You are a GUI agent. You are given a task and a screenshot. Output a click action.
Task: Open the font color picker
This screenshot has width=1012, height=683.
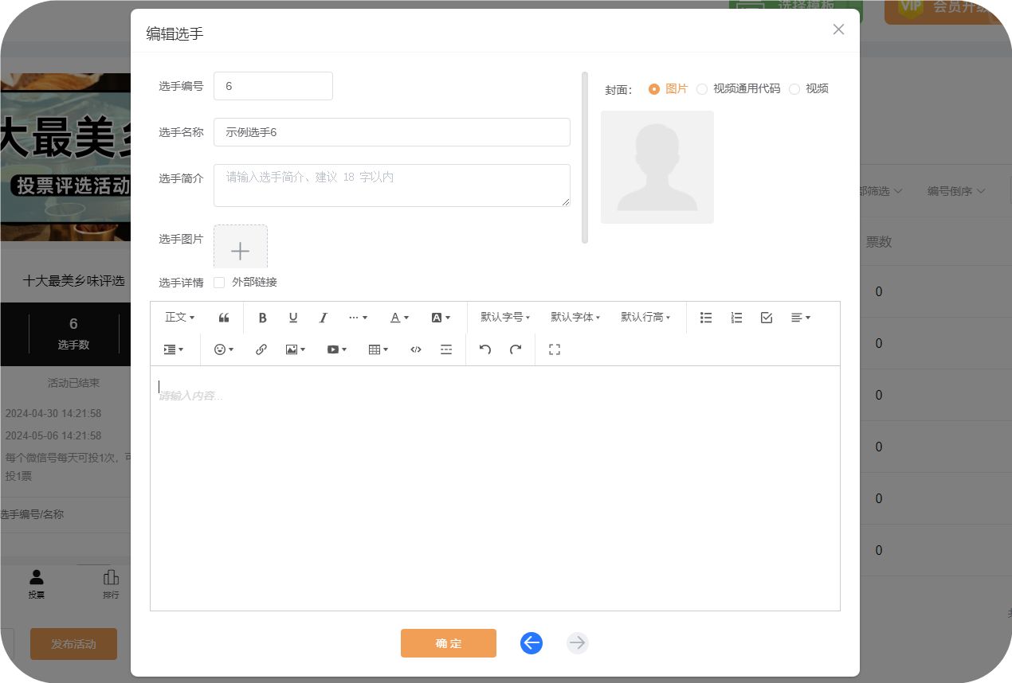pyautogui.click(x=399, y=318)
